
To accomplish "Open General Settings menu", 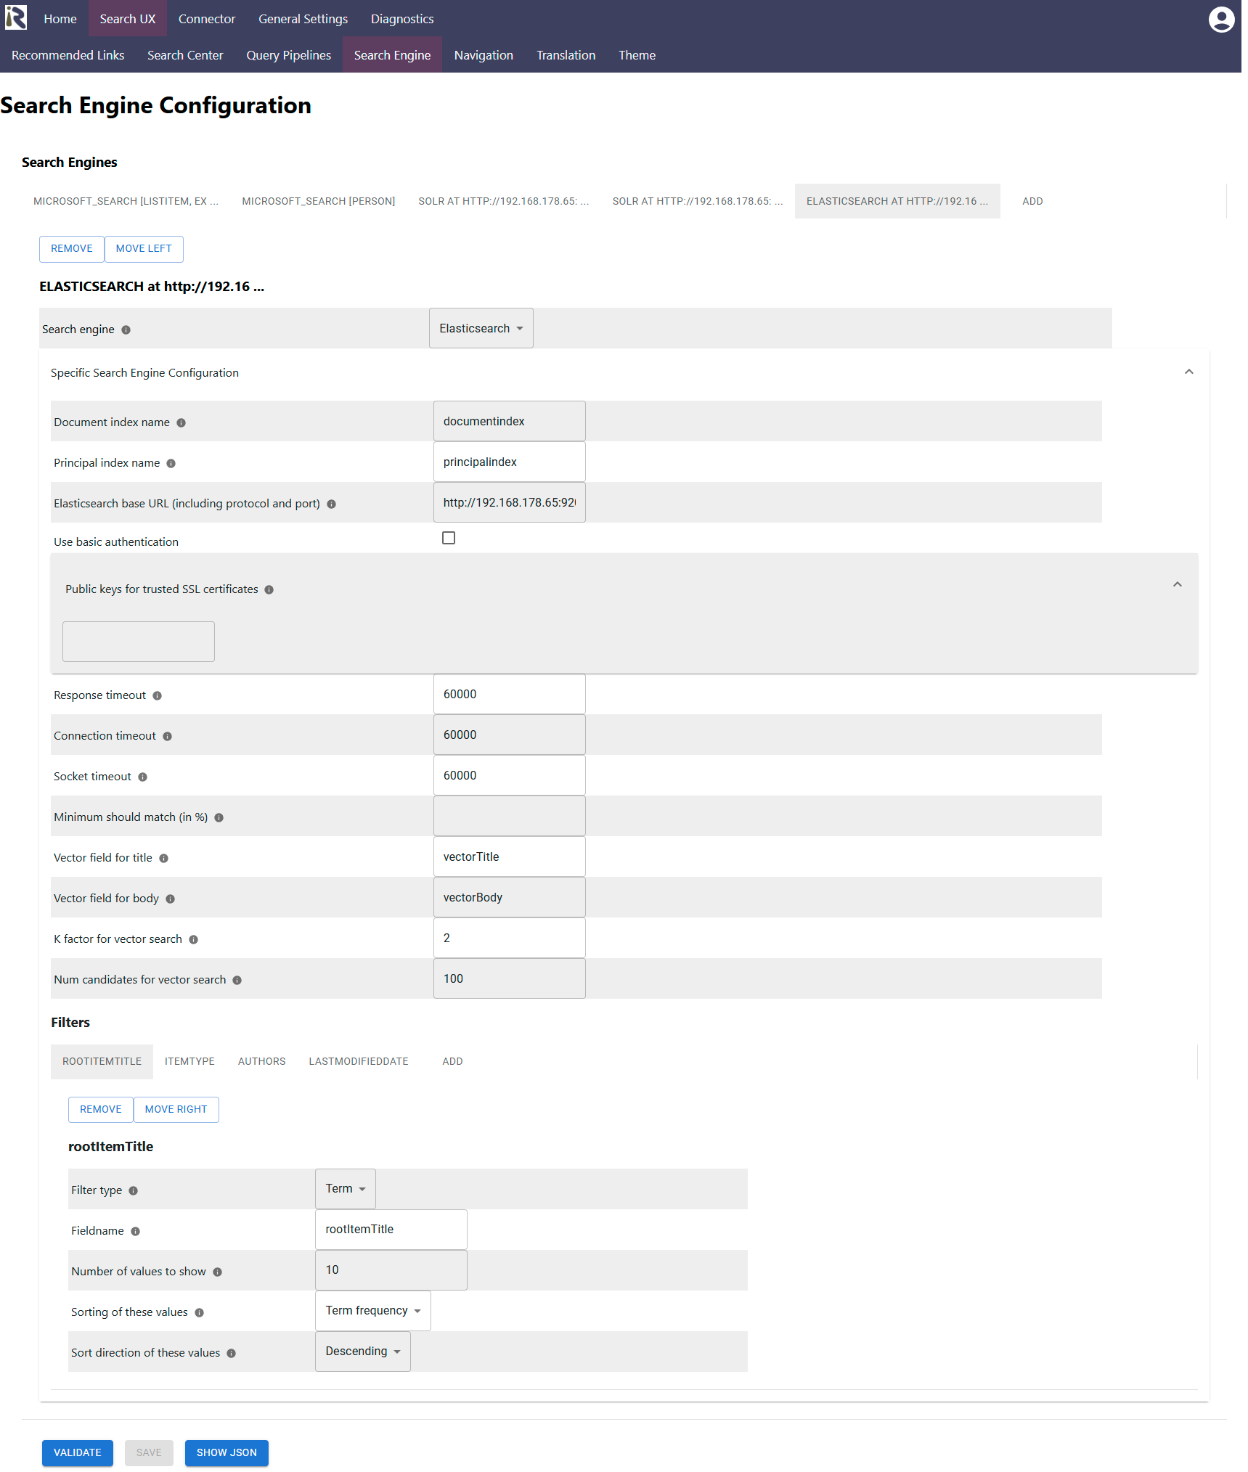I will coord(303,19).
